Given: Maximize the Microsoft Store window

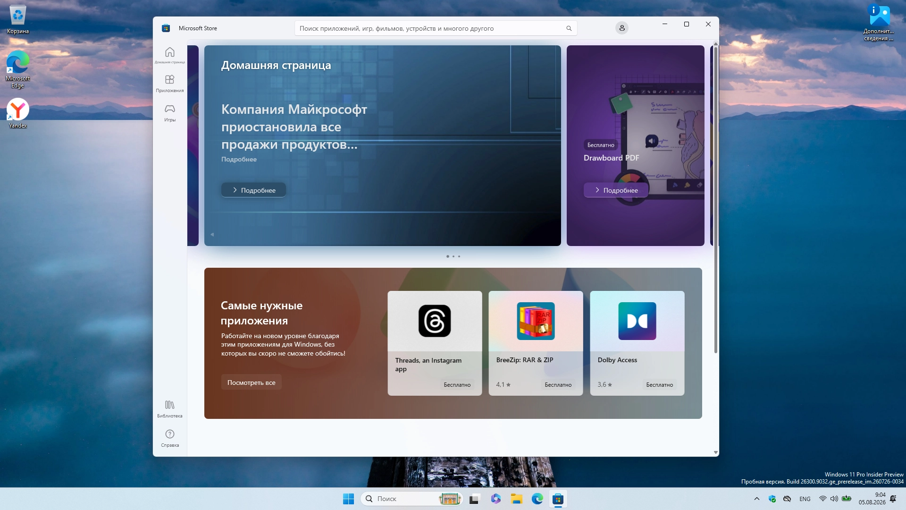Looking at the screenshot, I should tap(687, 24).
